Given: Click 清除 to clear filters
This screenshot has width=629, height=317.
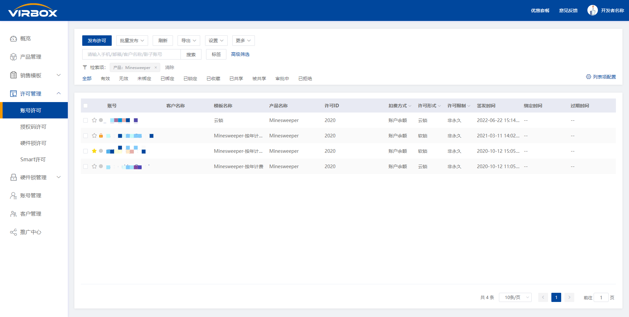Looking at the screenshot, I should [x=170, y=67].
